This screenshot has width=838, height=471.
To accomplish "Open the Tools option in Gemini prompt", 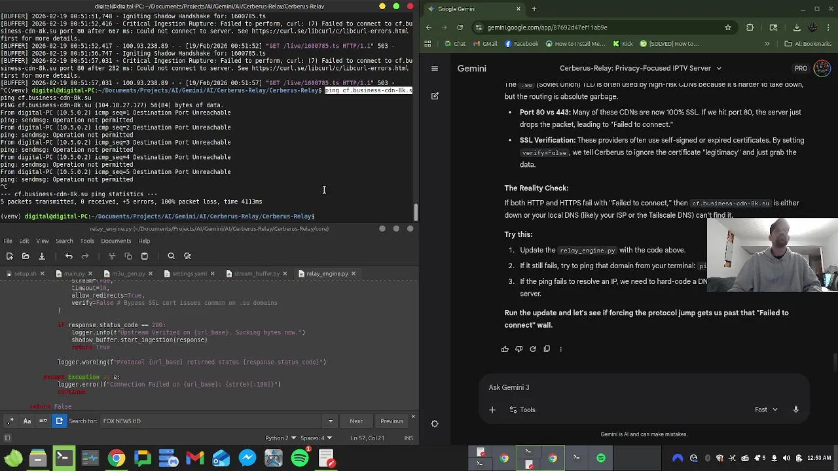I will click(522, 410).
